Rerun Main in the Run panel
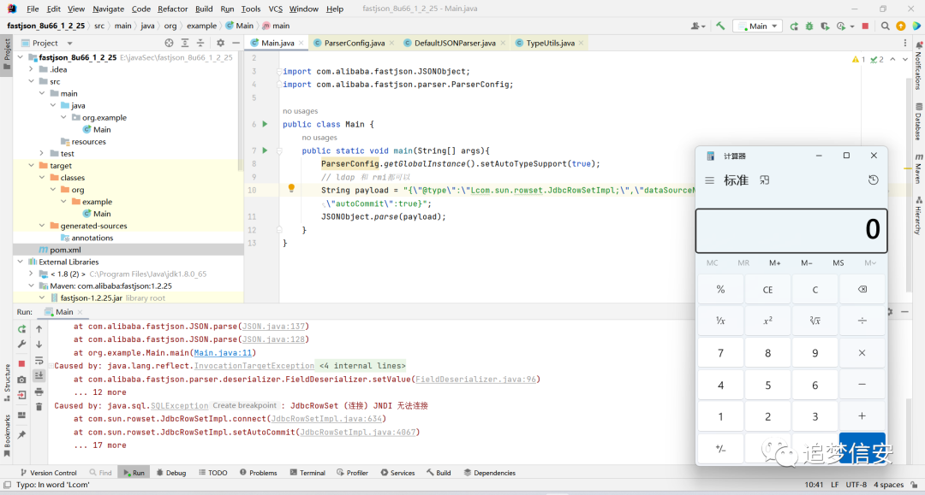The height and width of the screenshot is (495, 925). [21, 329]
